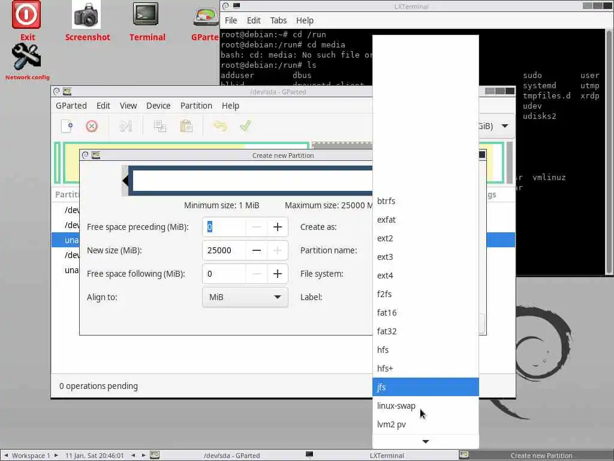This screenshot has height=461, width=614.
Task: Open the Tabs menu in LXTerminal
Action: 278,20
